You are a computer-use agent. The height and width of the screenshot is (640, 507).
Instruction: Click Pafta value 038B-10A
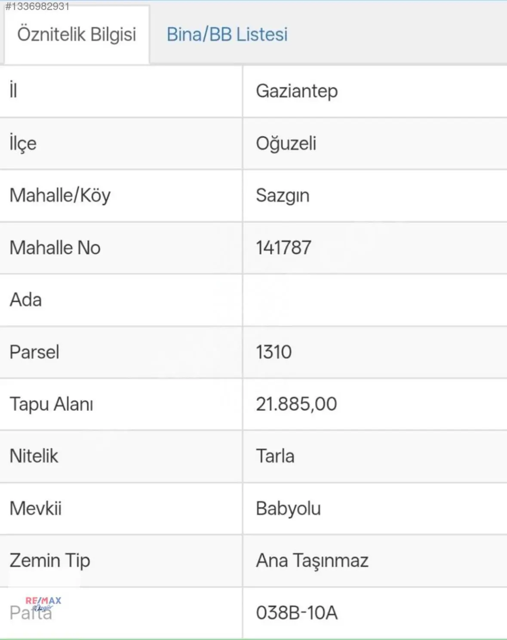[x=297, y=613]
